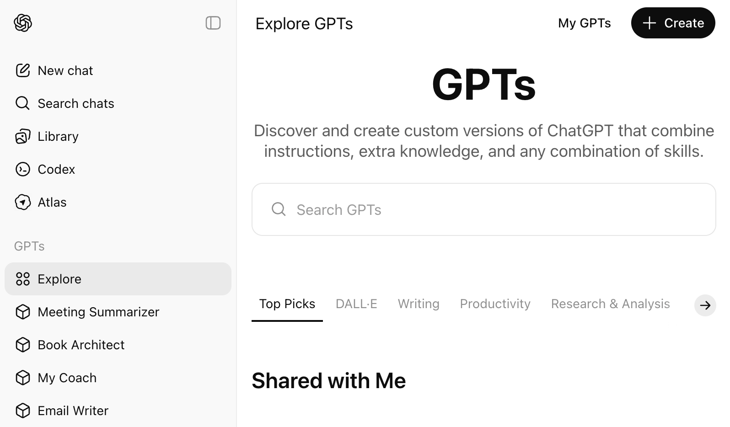730x427 pixels.
Task: Select the Top Picks tab
Action: [x=287, y=304]
